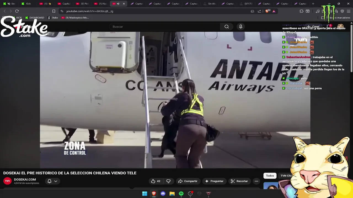Click the Recortar clip button
Screen dimensions: 353x198
(x=239, y=181)
